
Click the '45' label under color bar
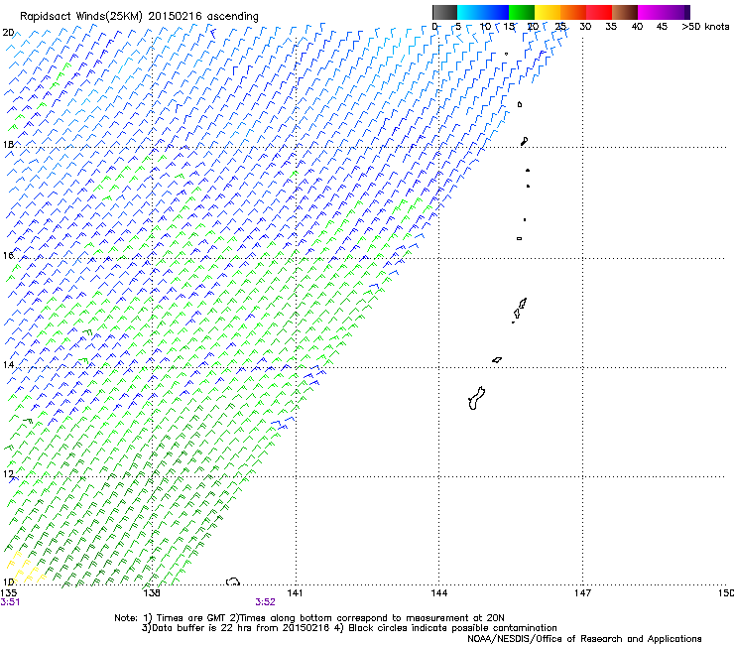pyautogui.click(x=662, y=27)
